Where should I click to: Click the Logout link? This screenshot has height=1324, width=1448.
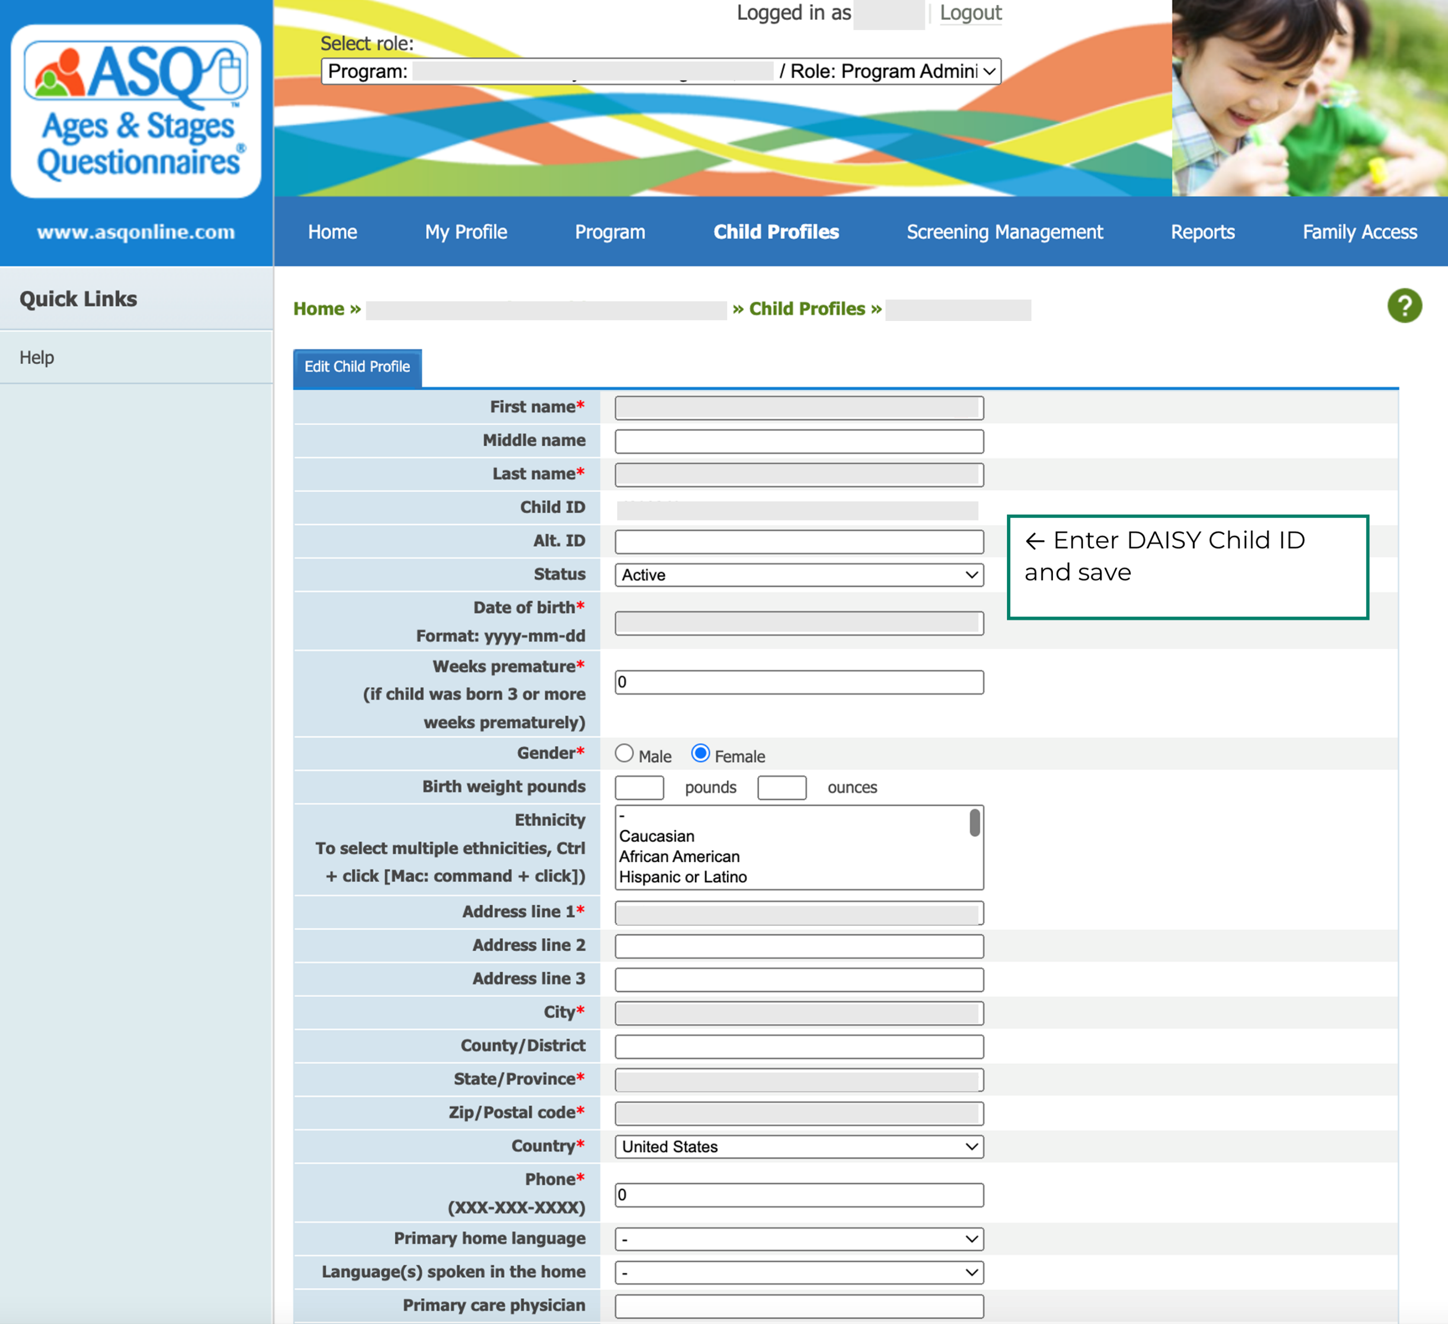(971, 13)
